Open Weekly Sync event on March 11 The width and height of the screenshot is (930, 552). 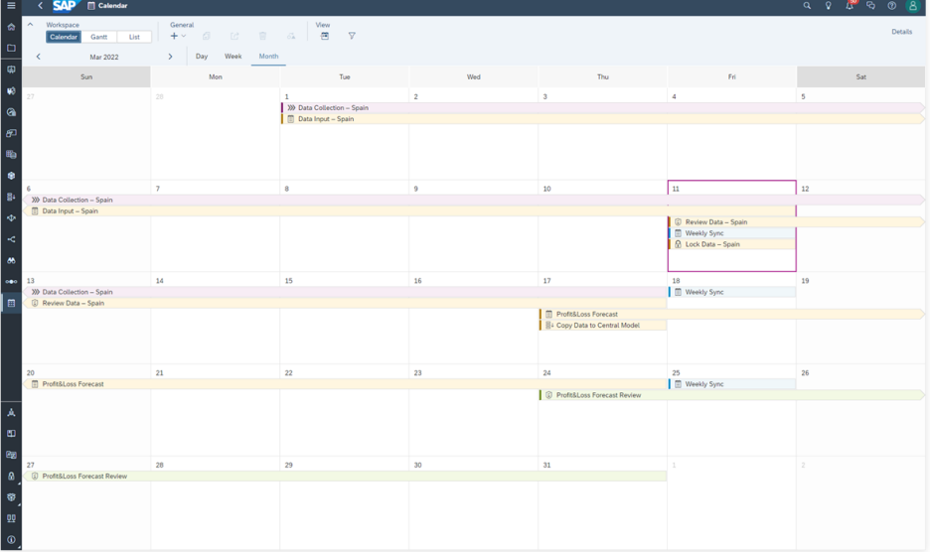click(732, 233)
